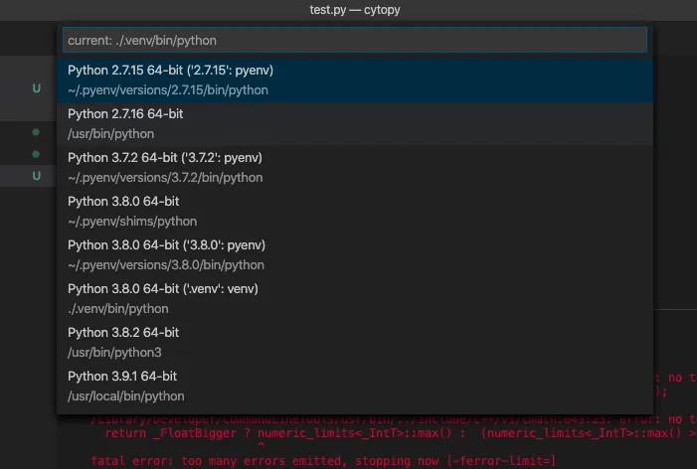The height and width of the screenshot is (469, 697).
Task: Select Python 3.7.2 64-bit pyenv interpreter
Action: (x=164, y=158)
